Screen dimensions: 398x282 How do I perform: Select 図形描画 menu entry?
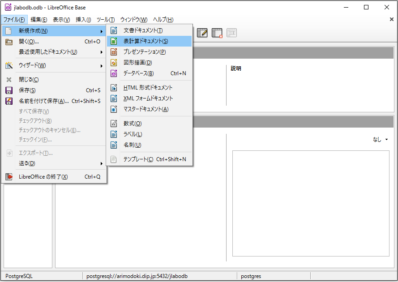(x=149, y=62)
